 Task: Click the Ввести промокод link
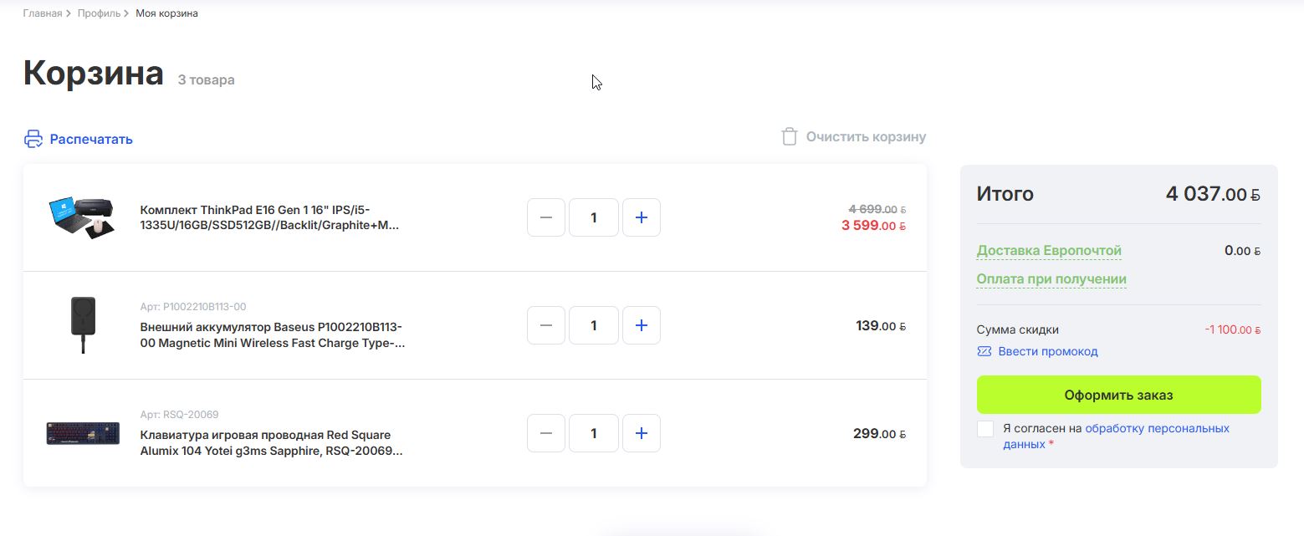[x=1048, y=351]
